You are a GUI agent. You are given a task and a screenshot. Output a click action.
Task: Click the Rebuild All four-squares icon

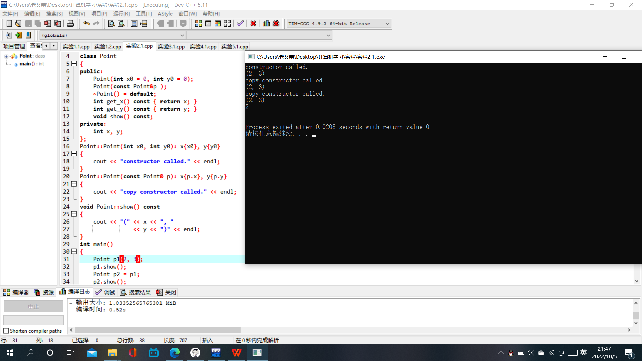227,24
